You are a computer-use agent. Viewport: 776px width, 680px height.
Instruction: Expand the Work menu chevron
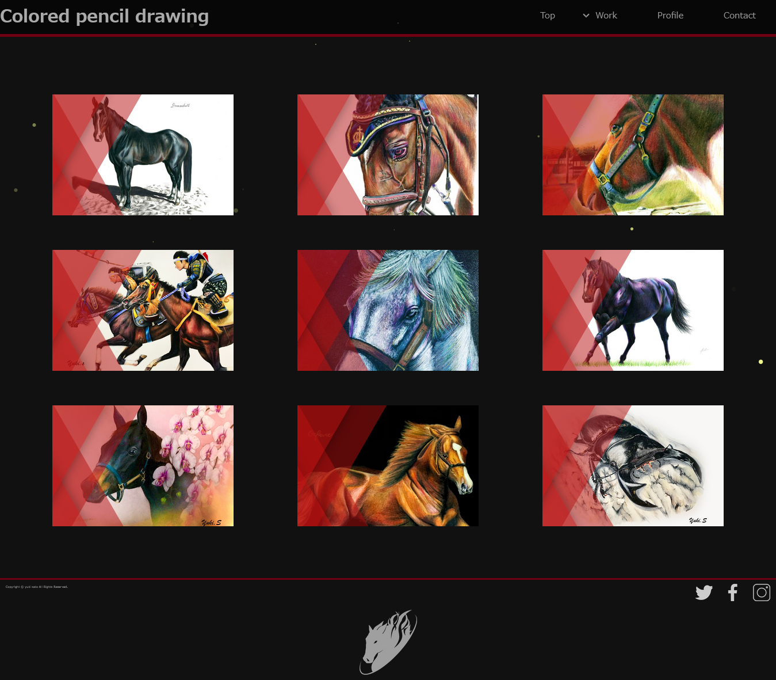click(586, 16)
